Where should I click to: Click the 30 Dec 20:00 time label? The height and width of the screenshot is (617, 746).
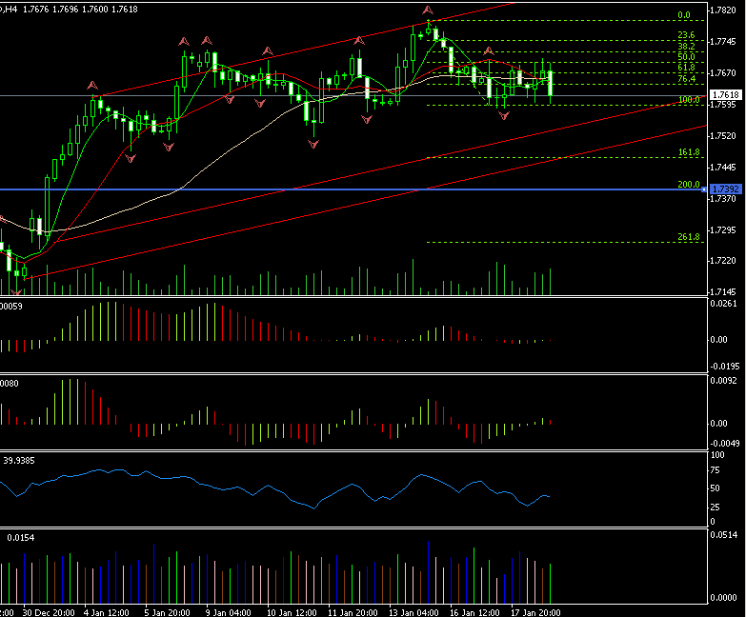(49, 612)
